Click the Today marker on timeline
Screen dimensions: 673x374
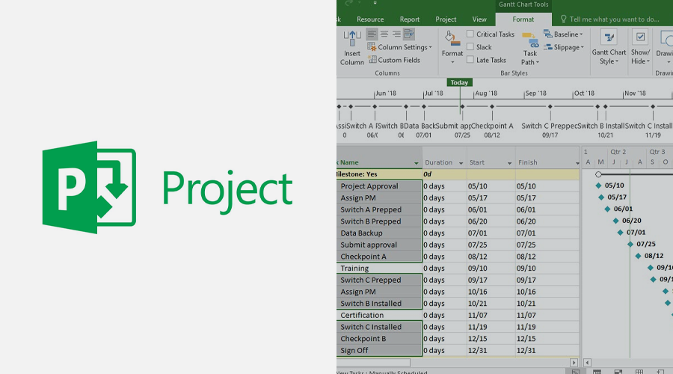(459, 82)
